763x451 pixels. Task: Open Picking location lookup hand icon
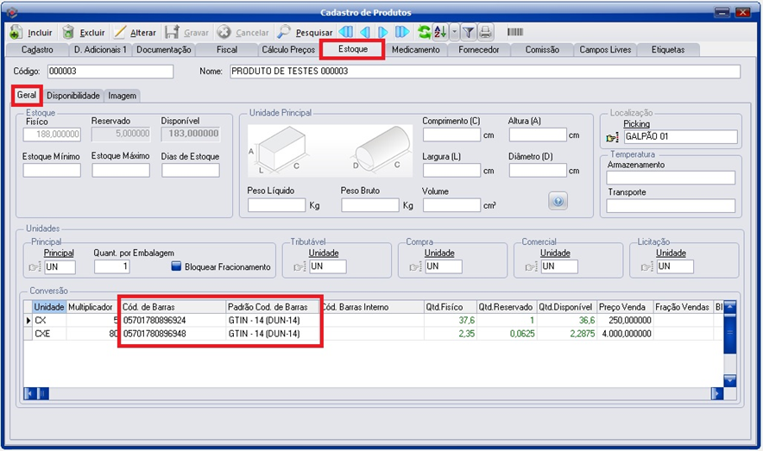[x=613, y=138]
